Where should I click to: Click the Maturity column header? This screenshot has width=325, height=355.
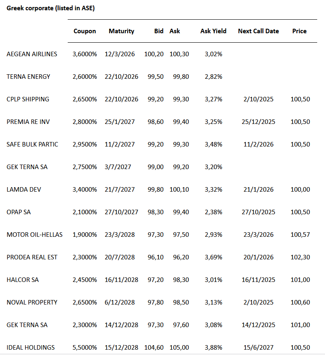click(x=121, y=31)
